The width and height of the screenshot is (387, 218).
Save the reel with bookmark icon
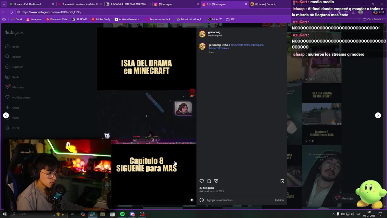tap(282, 181)
